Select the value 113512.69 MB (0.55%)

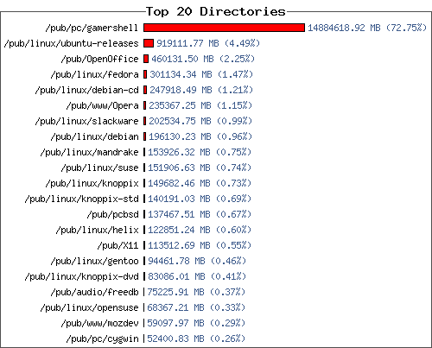coord(200,245)
